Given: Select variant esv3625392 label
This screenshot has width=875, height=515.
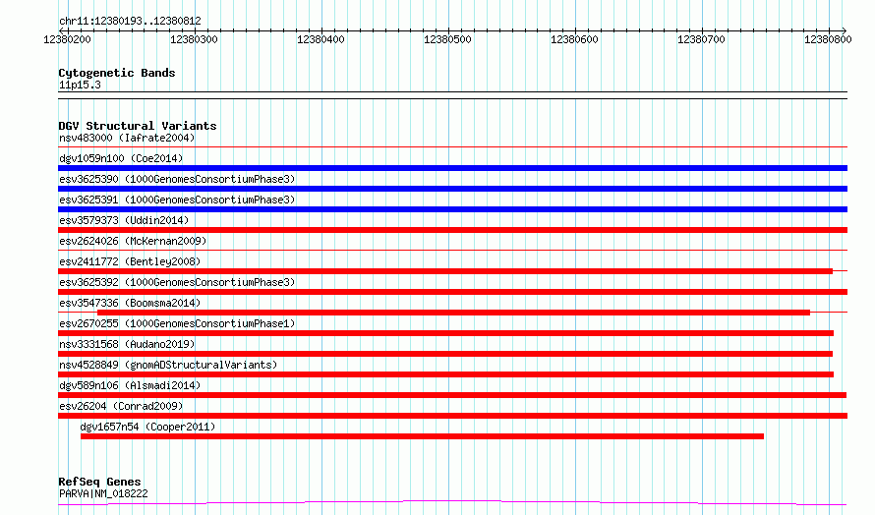Looking at the screenshot, I should 177,282.
